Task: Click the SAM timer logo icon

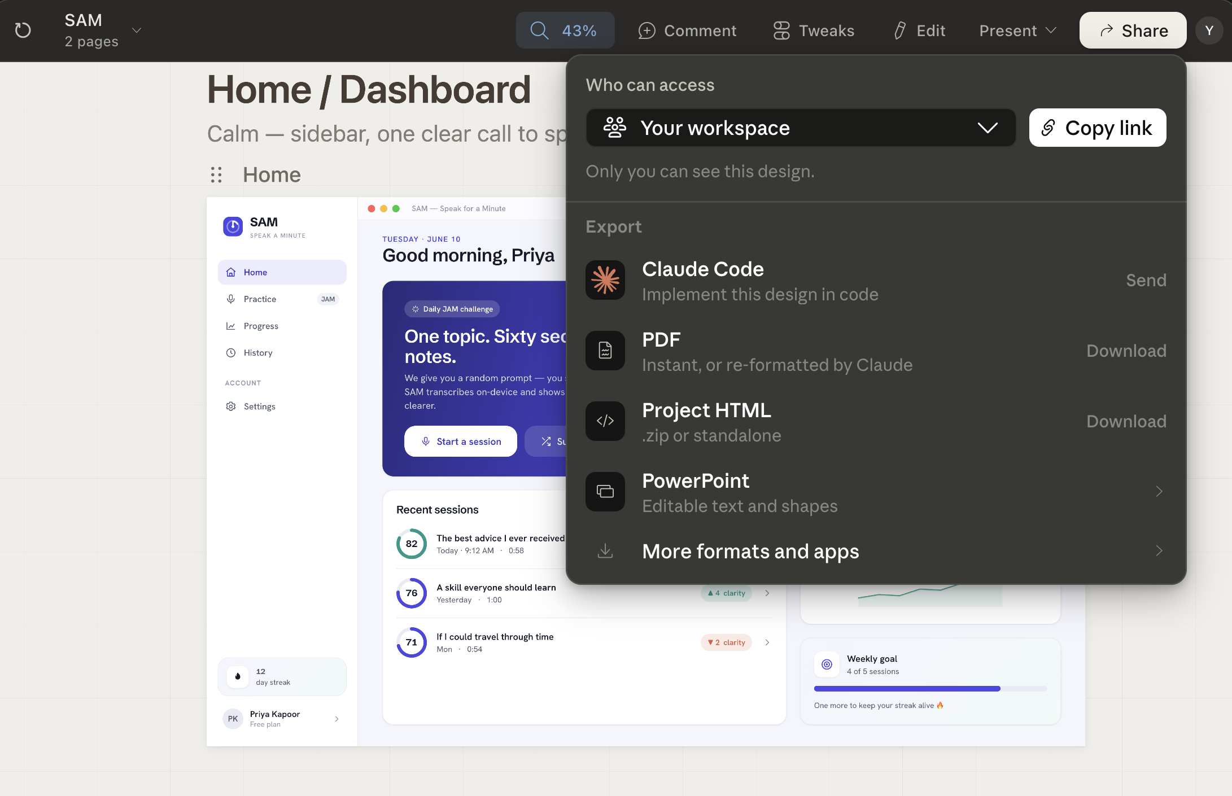Action: pos(233,226)
